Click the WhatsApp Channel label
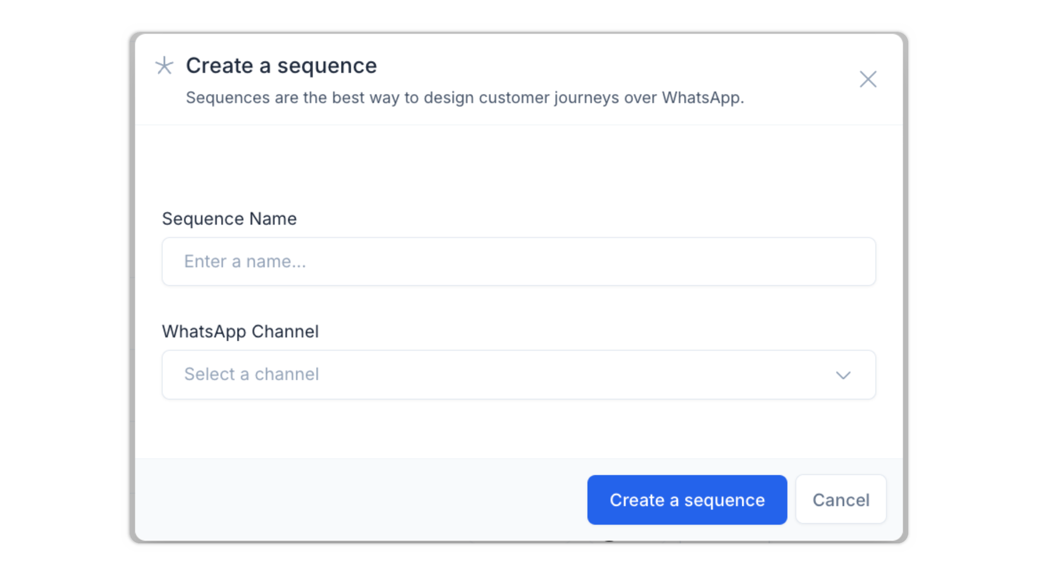 tap(240, 332)
